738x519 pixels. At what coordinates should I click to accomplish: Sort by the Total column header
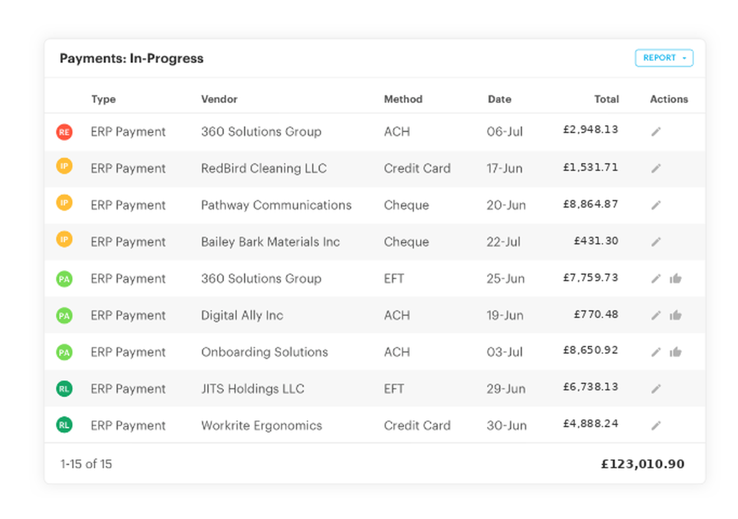(x=607, y=99)
